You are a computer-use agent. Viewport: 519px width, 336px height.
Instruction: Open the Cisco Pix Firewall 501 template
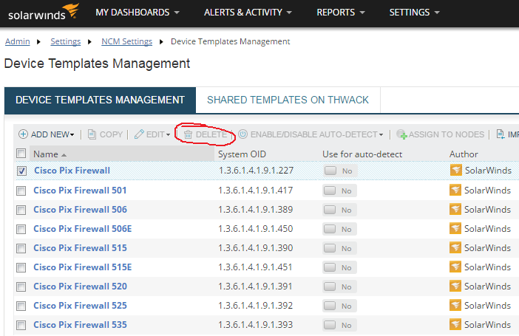(80, 191)
